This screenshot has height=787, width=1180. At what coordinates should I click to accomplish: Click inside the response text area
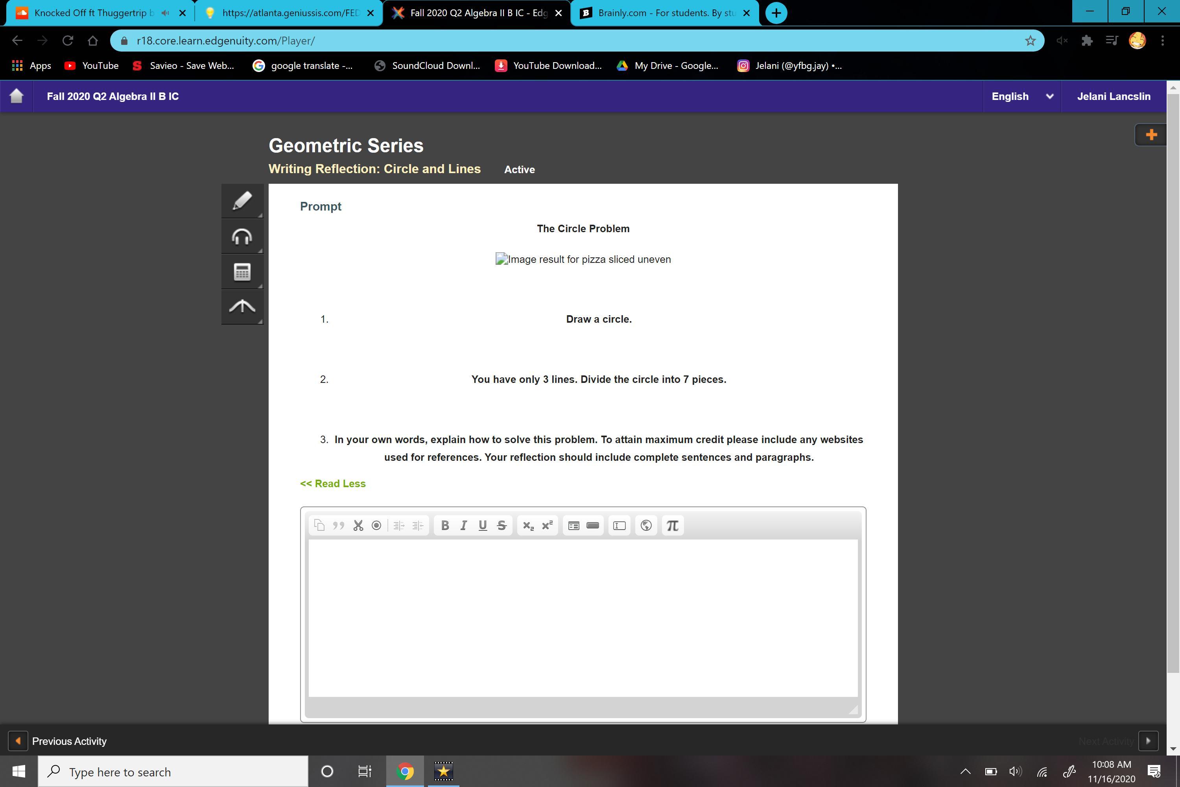583,617
